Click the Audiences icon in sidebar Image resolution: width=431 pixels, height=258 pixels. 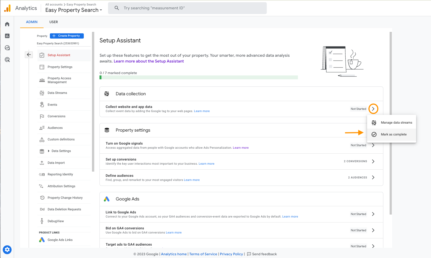tap(42, 128)
